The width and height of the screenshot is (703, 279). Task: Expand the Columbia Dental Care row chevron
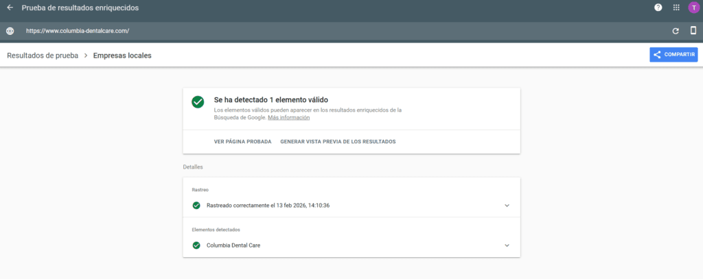click(507, 245)
